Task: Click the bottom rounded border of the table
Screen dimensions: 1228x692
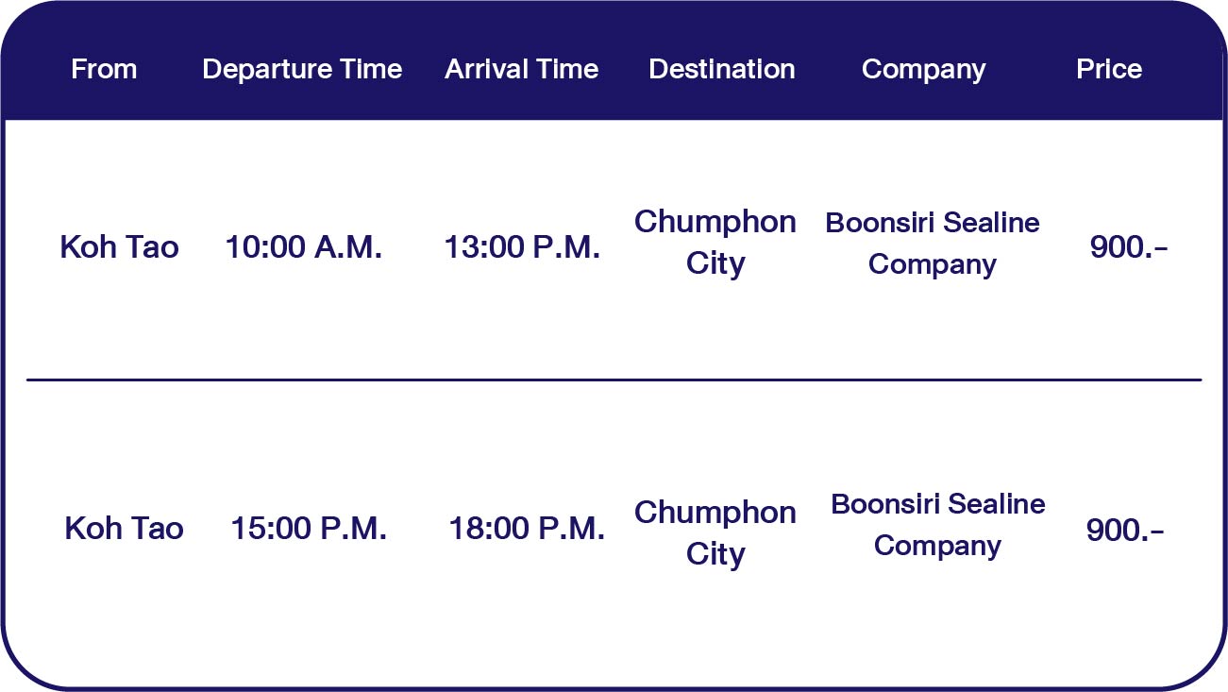Action: [614, 686]
